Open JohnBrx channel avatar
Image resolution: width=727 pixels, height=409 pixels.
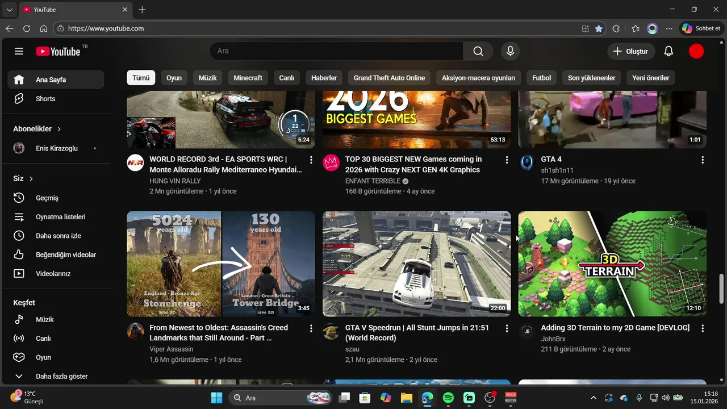pyautogui.click(x=527, y=331)
